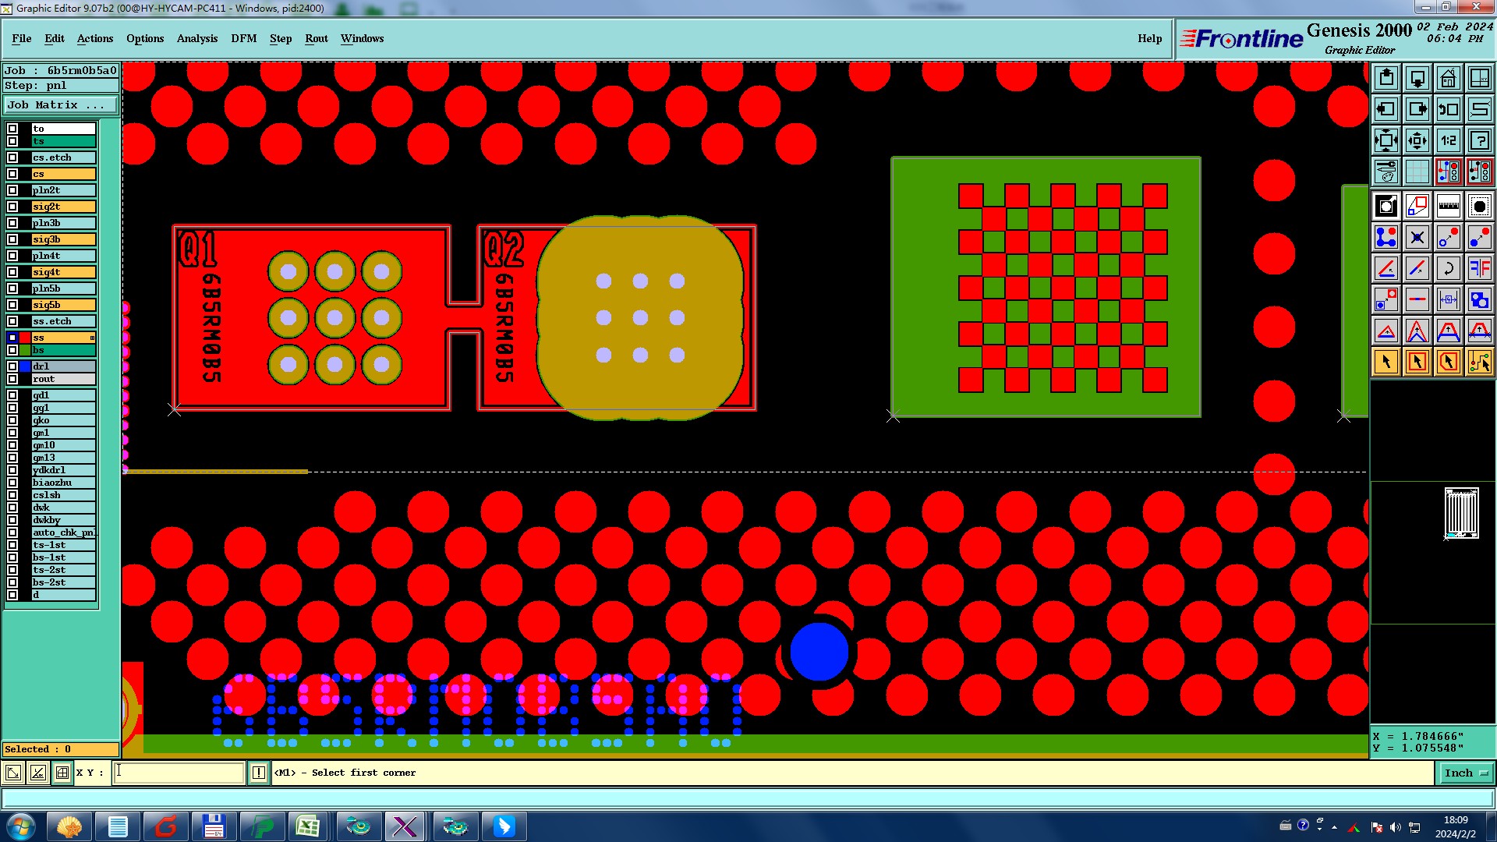Toggle the cs layer checkbox
The width and height of the screenshot is (1497, 842).
coord(12,174)
